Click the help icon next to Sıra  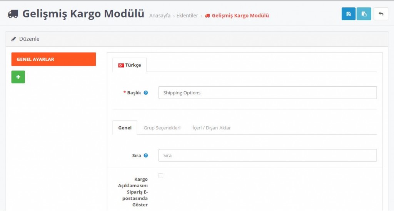[146, 155]
